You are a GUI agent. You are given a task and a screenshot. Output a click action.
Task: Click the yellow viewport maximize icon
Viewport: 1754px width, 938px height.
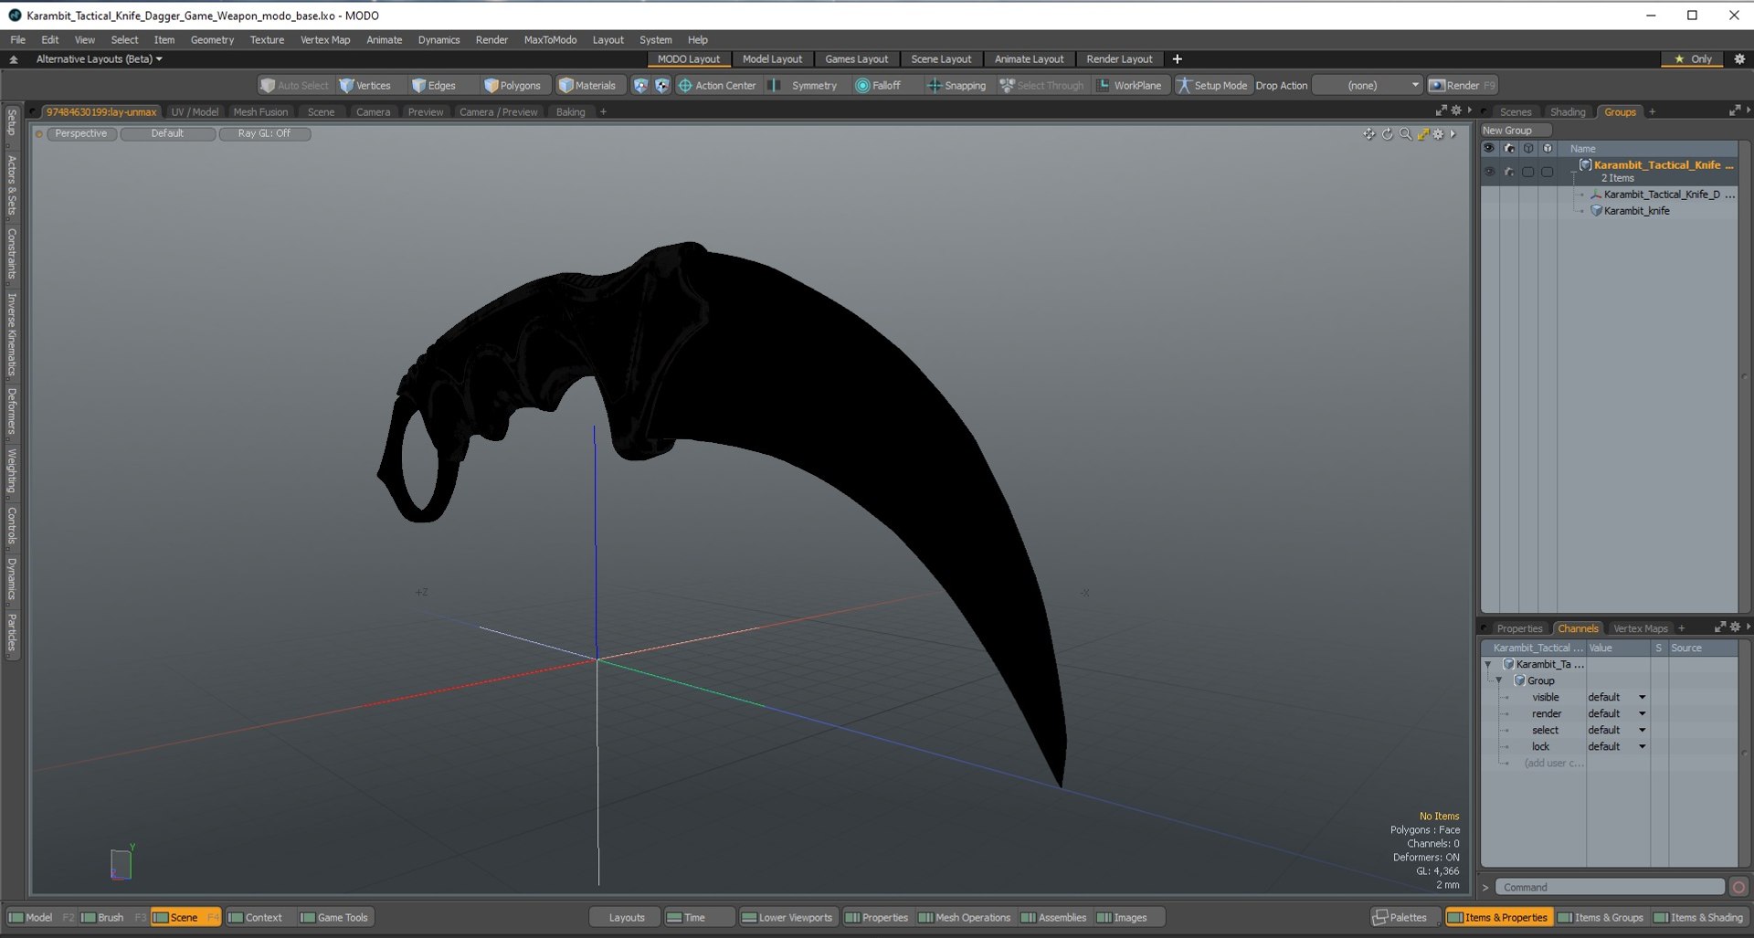(1423, 134)
